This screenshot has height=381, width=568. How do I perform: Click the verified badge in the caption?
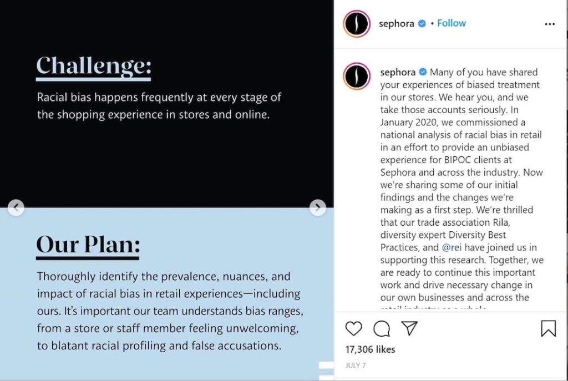point(423,72)
